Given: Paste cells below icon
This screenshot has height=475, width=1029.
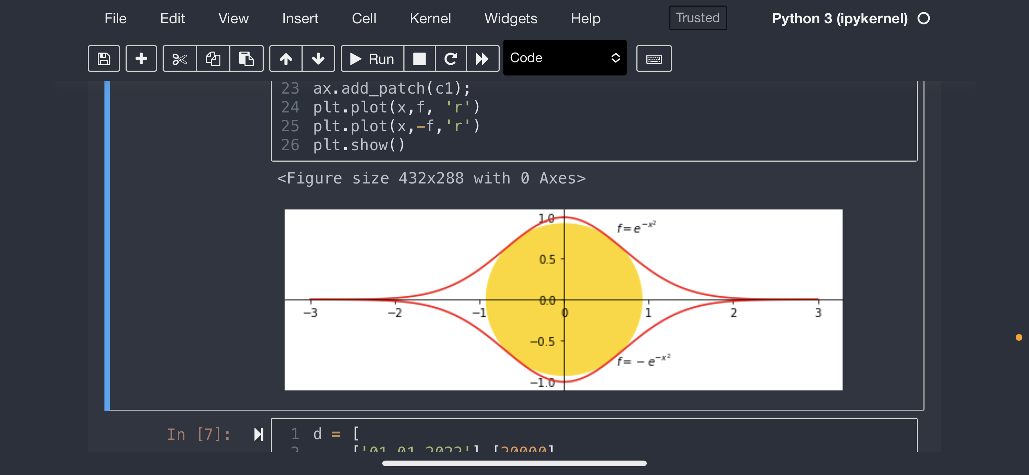Looking at the screenshot, I should pyautogui.click(x=246, y=58).
